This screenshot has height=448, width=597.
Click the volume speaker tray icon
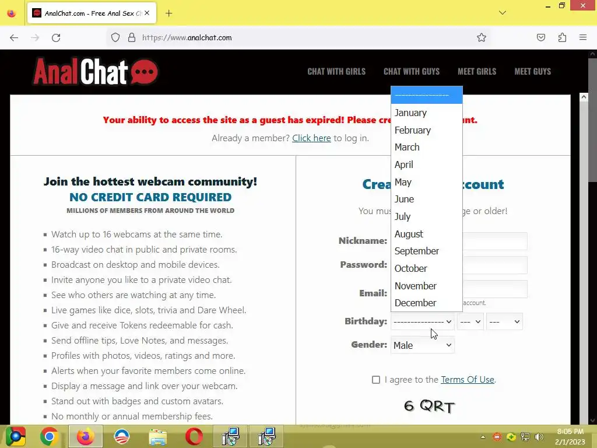(539, 437)
